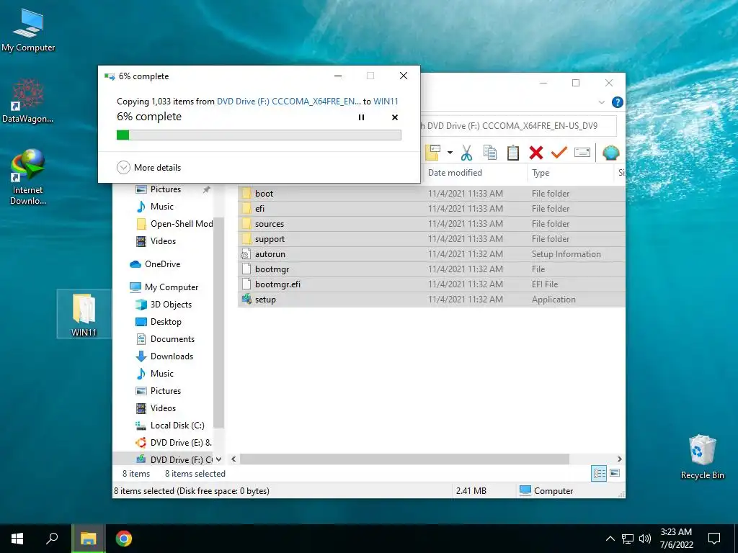Open the Open-Shell Mod folder

(174, 224)
